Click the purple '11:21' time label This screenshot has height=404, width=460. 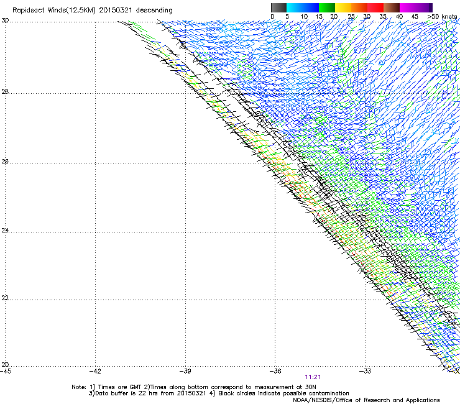coord(313,377)
